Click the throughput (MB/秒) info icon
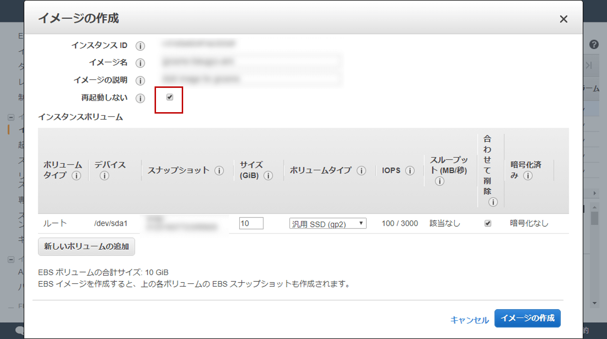The image size is (607, 339). pos(439,181)
